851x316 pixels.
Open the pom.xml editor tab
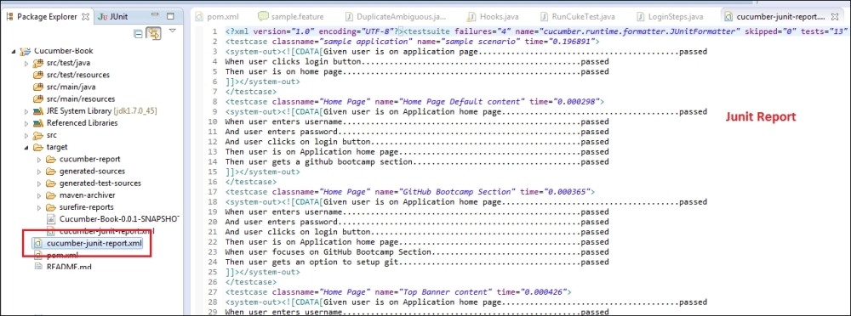pos(218,17)
